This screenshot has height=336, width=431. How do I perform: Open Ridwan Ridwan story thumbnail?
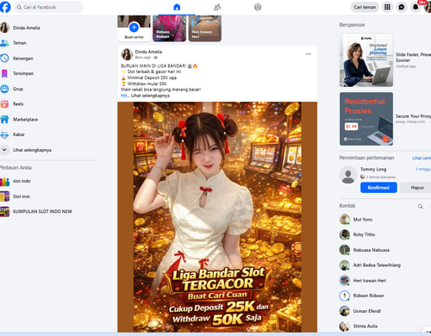pyautogui.click(x=169, y=28)
